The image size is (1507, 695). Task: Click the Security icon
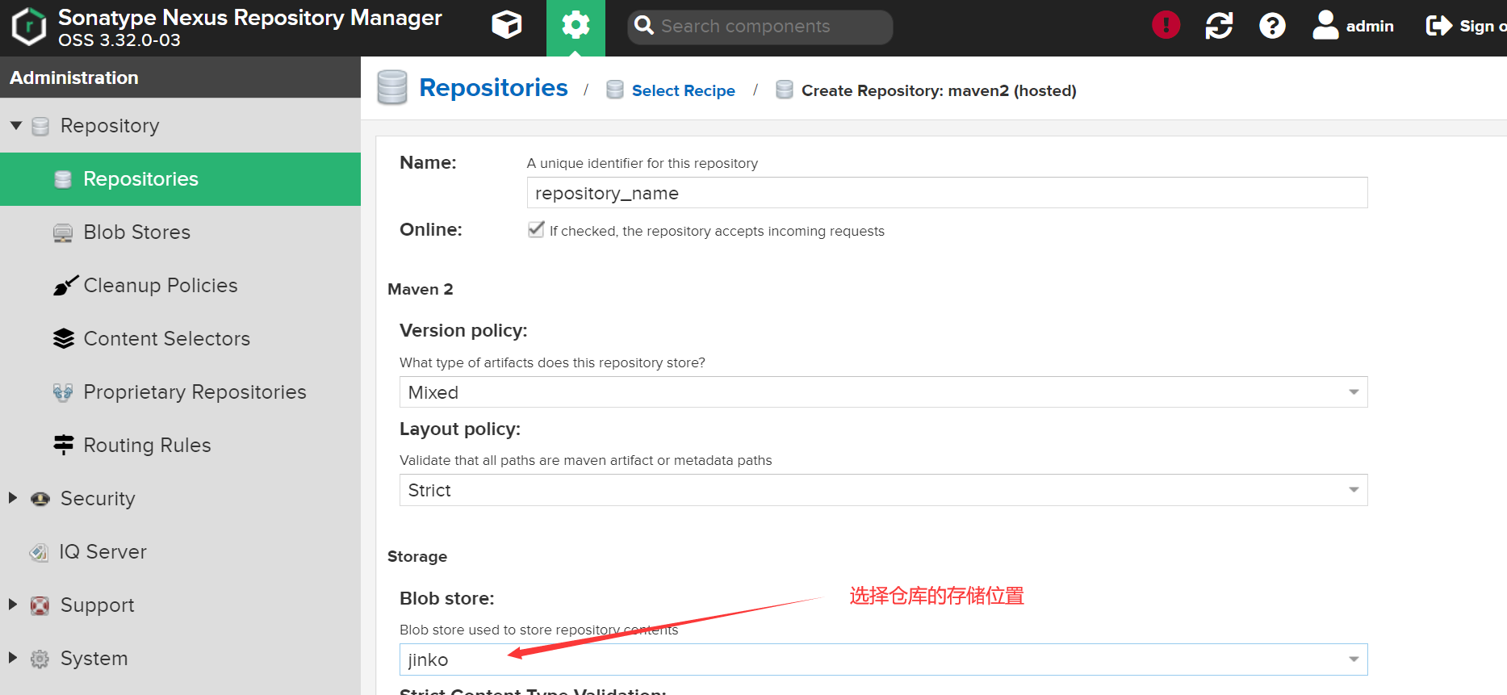tap(40, 499)
